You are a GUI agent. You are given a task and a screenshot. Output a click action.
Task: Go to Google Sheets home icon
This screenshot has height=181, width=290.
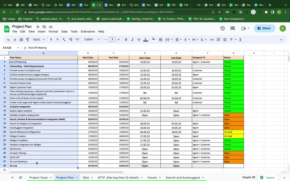[7, 29]
